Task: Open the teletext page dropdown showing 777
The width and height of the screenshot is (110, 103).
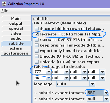Action: [x=49, y=72]
